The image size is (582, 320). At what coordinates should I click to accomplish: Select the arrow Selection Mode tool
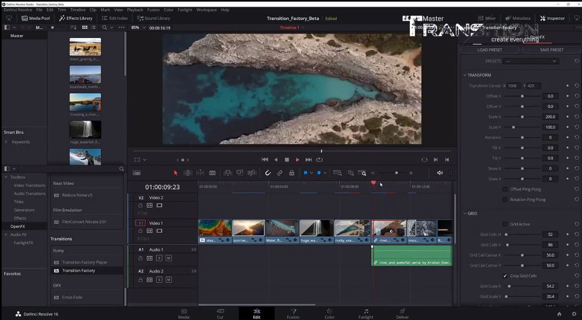175,173
